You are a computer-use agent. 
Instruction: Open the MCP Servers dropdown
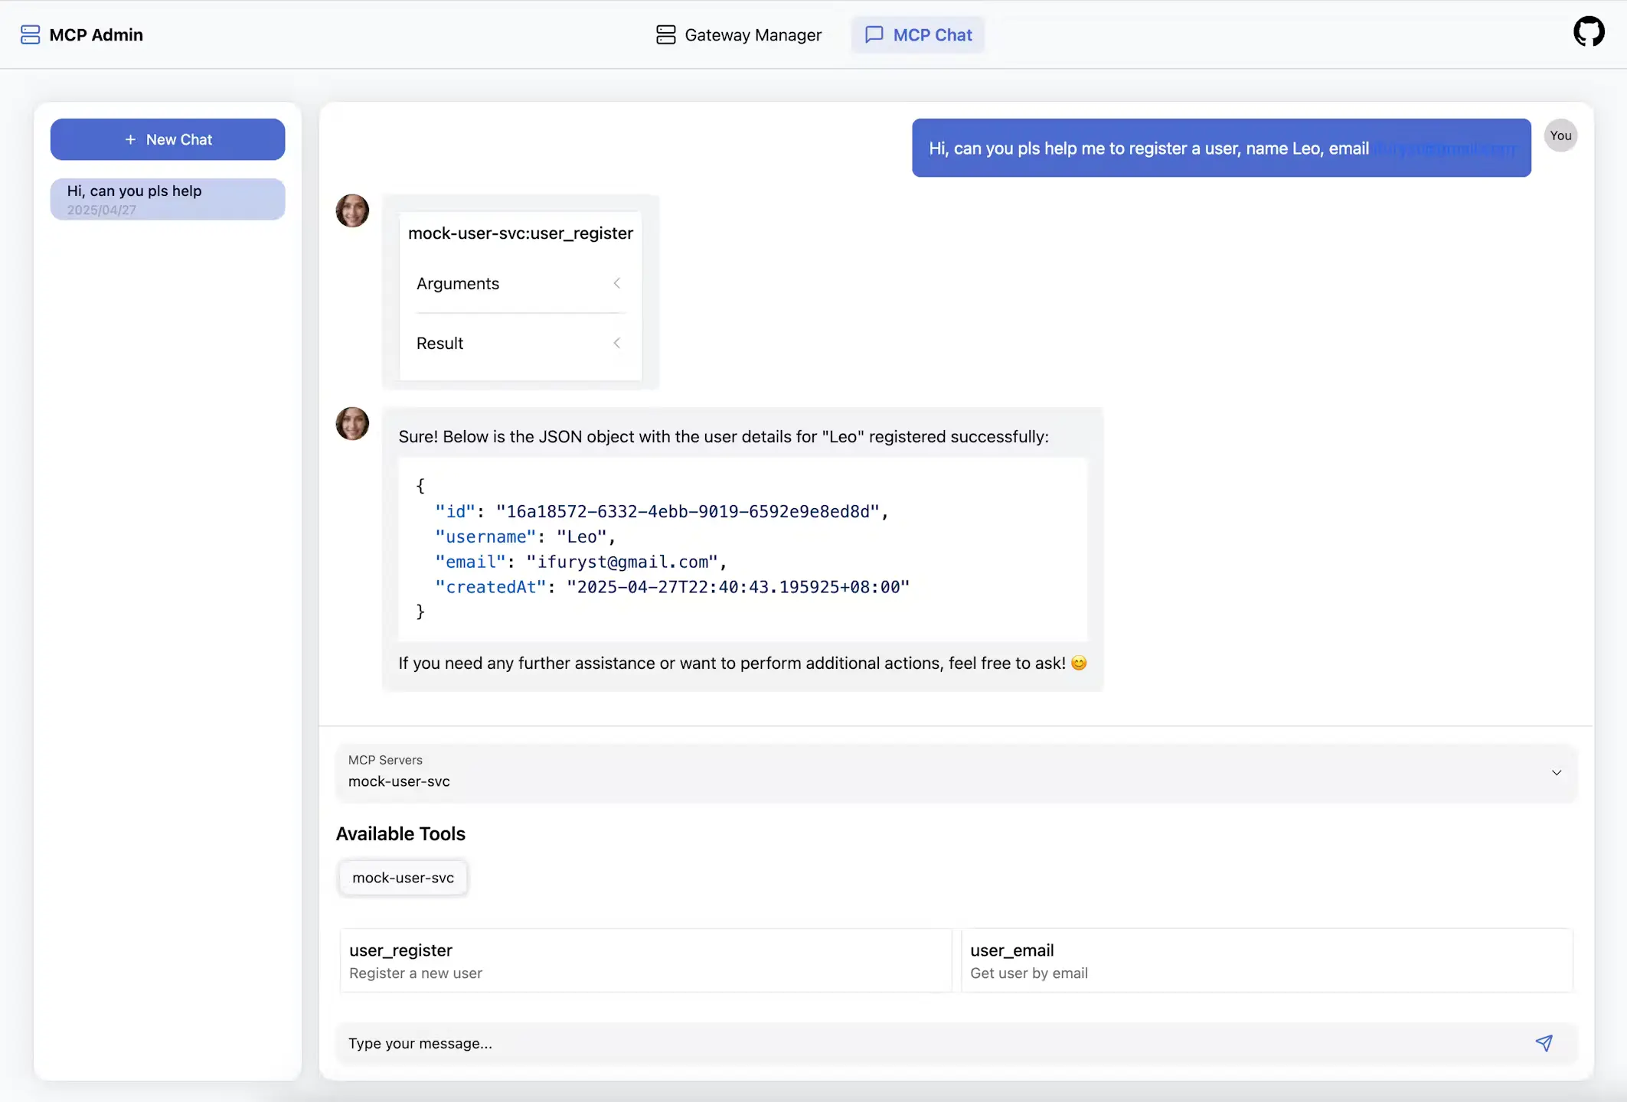pyautogui.click(x=956, y=772)
